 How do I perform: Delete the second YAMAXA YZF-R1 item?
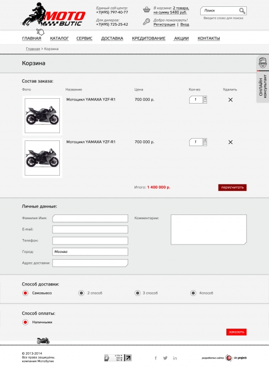click(231, 142)
